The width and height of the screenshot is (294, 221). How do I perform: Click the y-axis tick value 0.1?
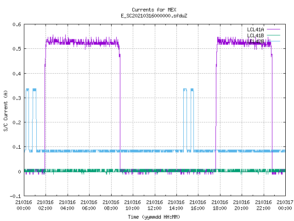pos(17,147)
